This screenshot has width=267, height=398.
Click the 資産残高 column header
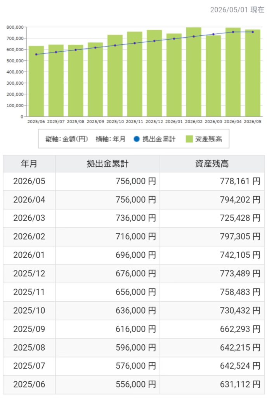212,164
